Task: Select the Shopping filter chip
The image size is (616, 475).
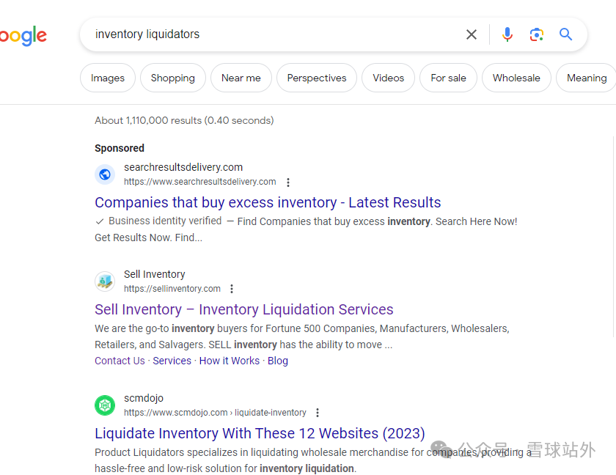Action: [173, 78]
